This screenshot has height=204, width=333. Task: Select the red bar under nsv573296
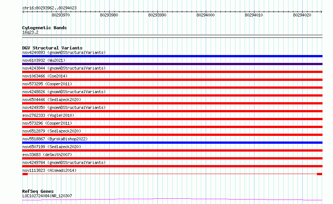pos(172,127)
